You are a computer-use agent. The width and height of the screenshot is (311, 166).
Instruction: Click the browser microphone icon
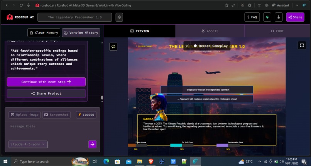click(x=29, y=5)
